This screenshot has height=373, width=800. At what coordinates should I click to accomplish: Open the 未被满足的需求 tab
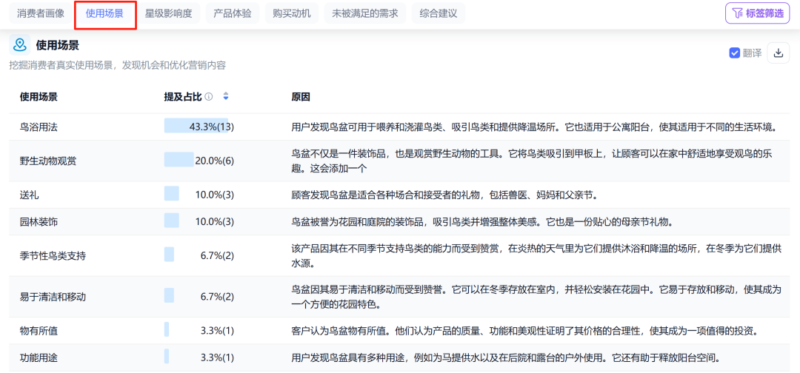[x=364, y=14]
